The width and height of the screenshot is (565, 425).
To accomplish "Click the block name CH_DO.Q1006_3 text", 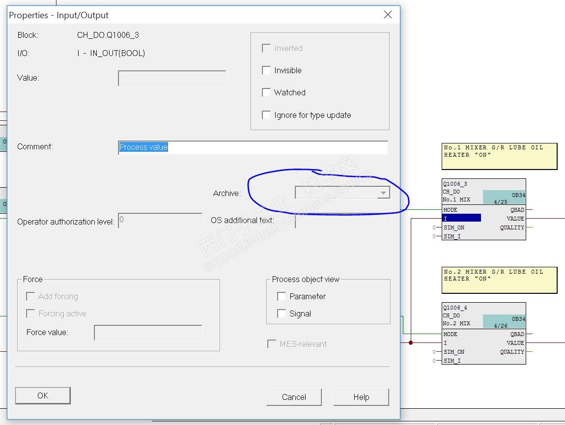I will click(108, 35).
